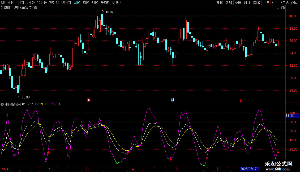Select the 30分钟 period tab

tap(54, 2)
